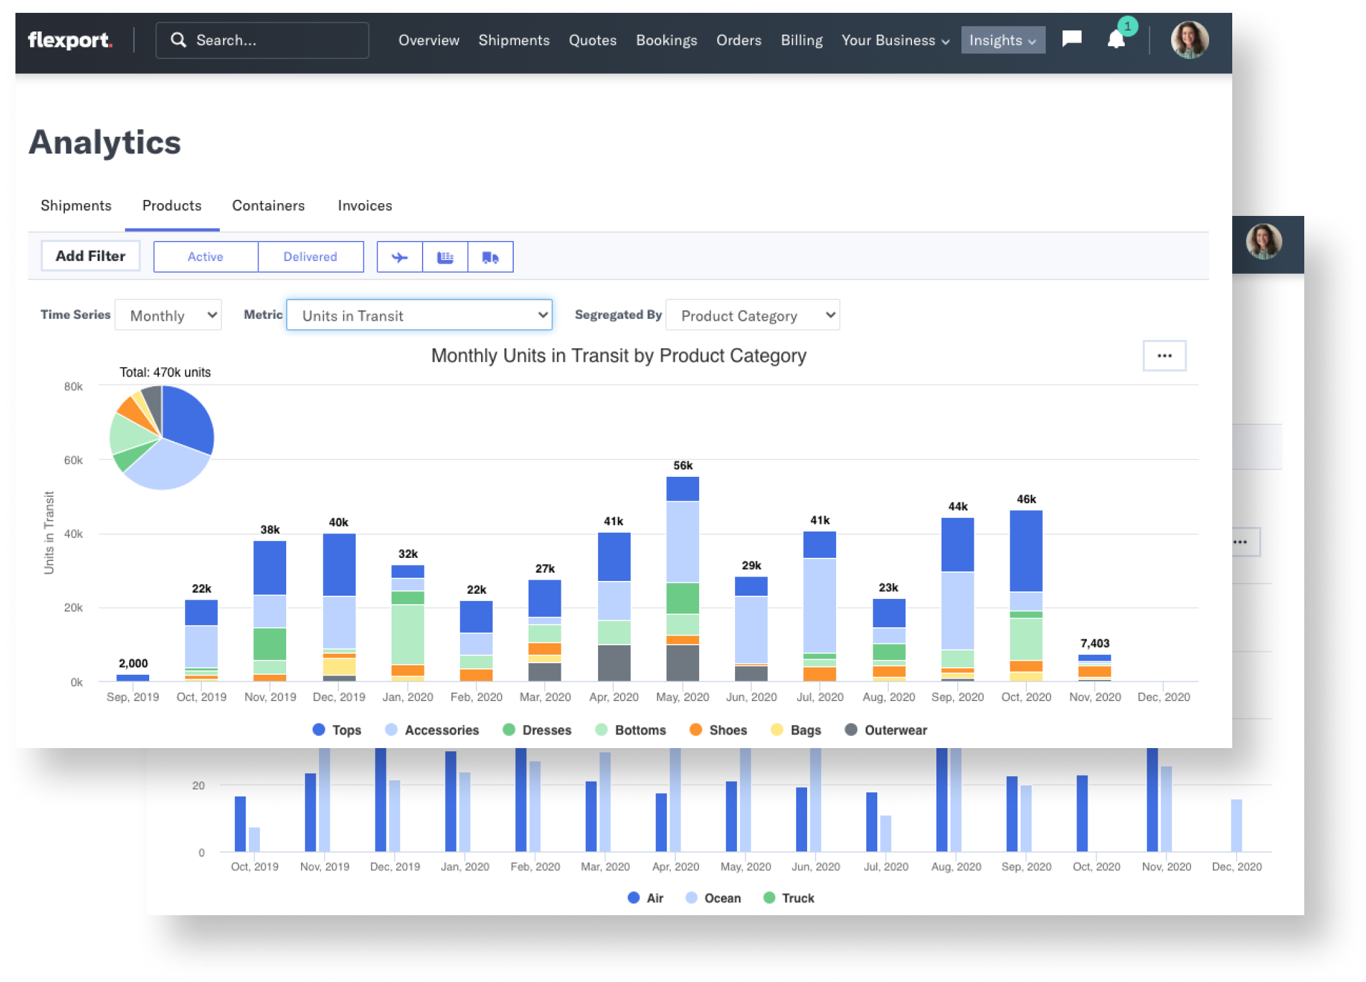This screenshot has height=982, width=1366.
Task: Click the flexport logo
Action: [70, 40]
